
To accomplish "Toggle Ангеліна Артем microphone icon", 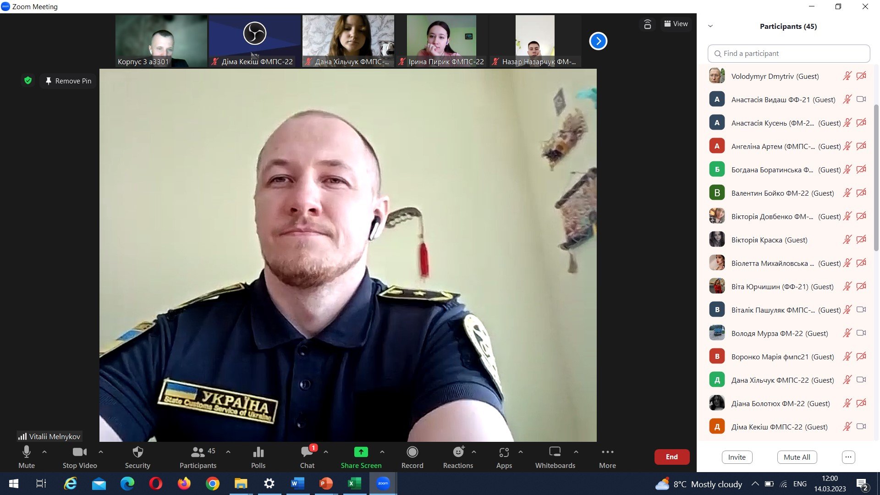I will tap(847, 146).
